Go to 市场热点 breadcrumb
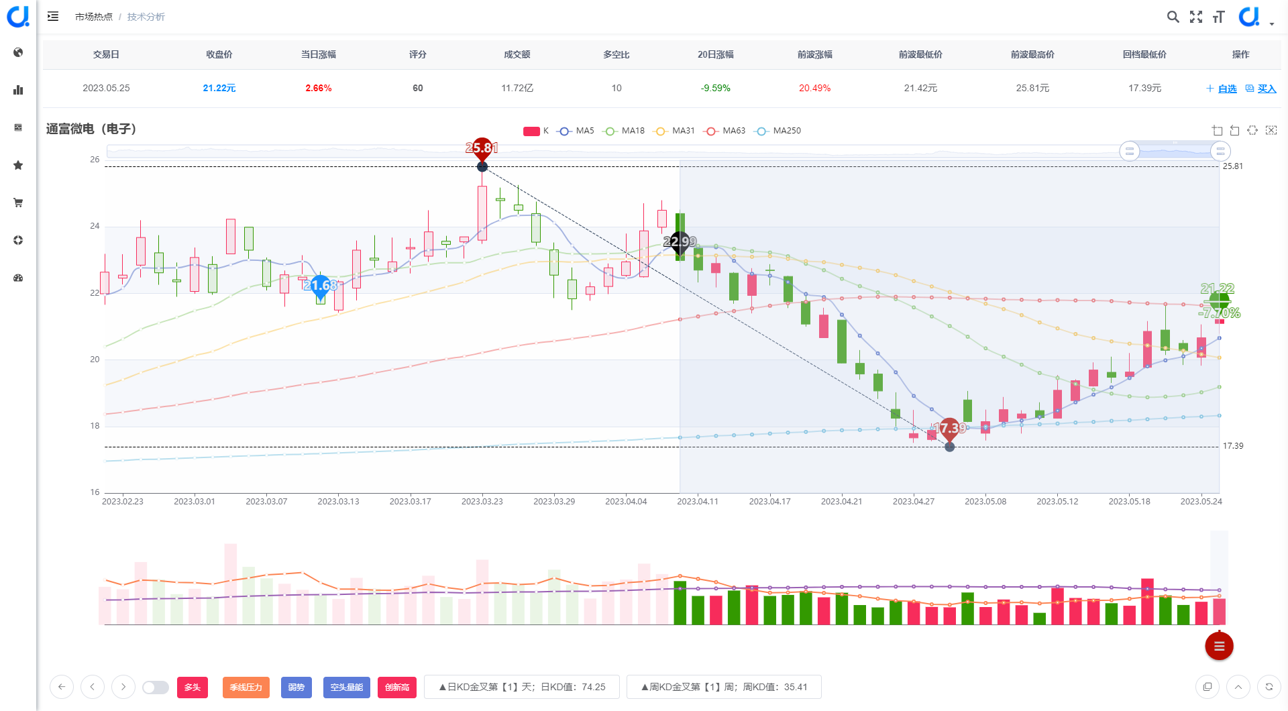 (x=94, y=17)
